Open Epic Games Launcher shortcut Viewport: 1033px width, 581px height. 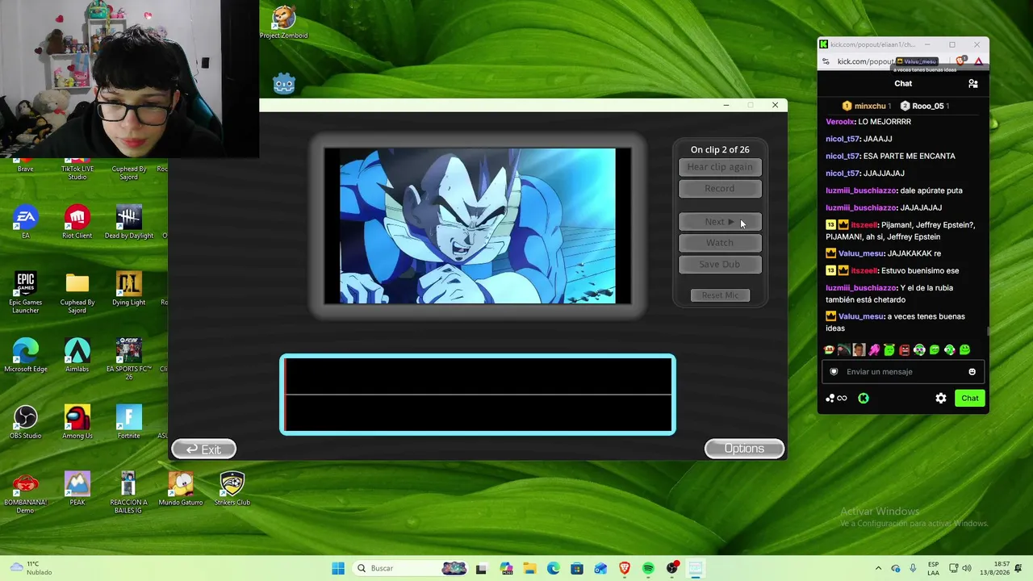26,292
